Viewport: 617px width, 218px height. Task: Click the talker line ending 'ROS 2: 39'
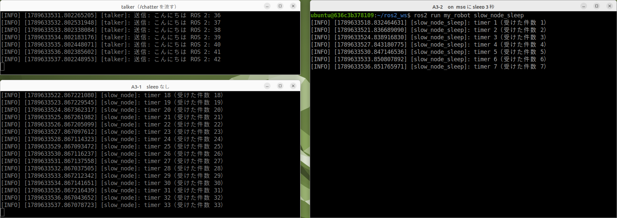[111, 37]
